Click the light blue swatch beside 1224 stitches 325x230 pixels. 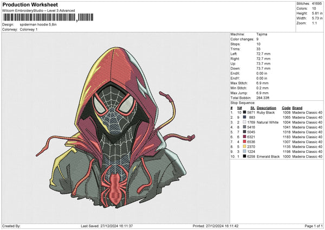245,151
